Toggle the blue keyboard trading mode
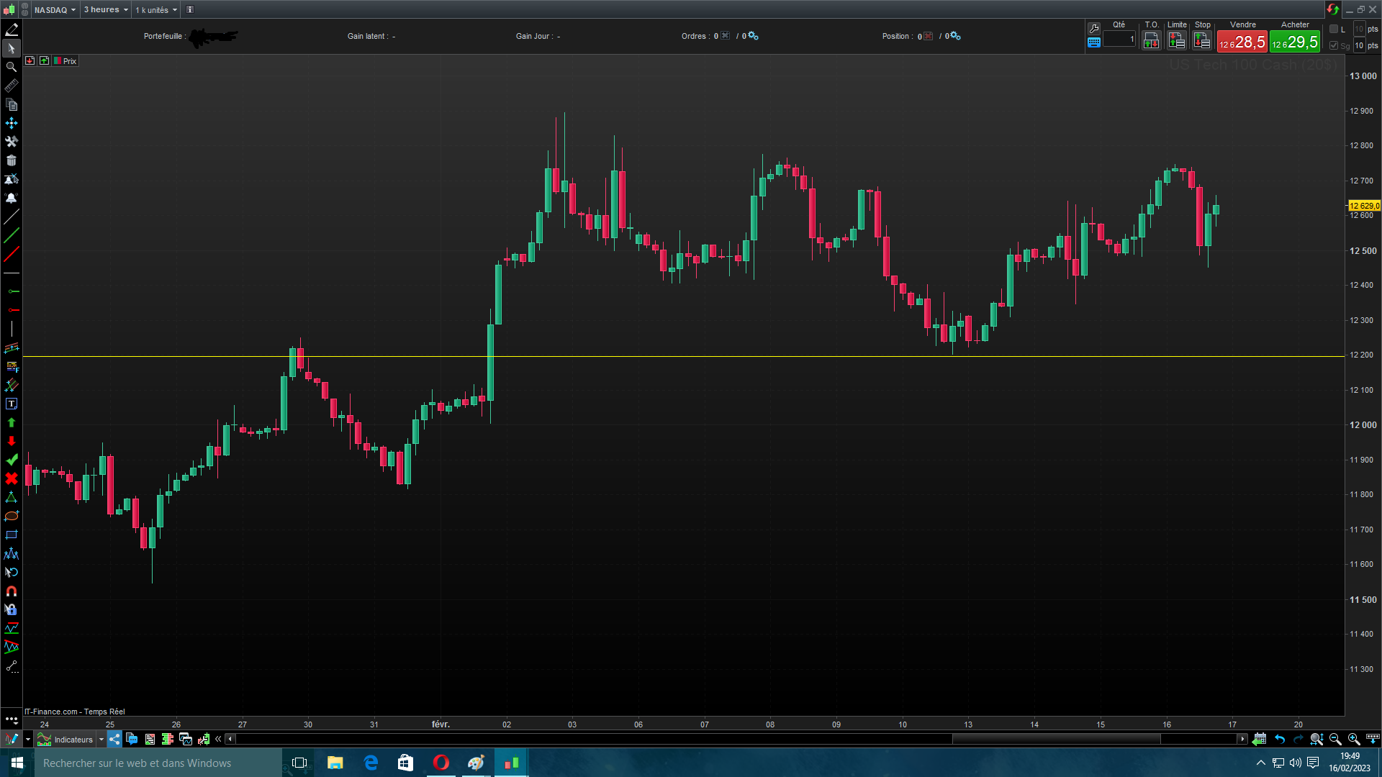Screen dimensions: 1382x777 [1094, 42]
